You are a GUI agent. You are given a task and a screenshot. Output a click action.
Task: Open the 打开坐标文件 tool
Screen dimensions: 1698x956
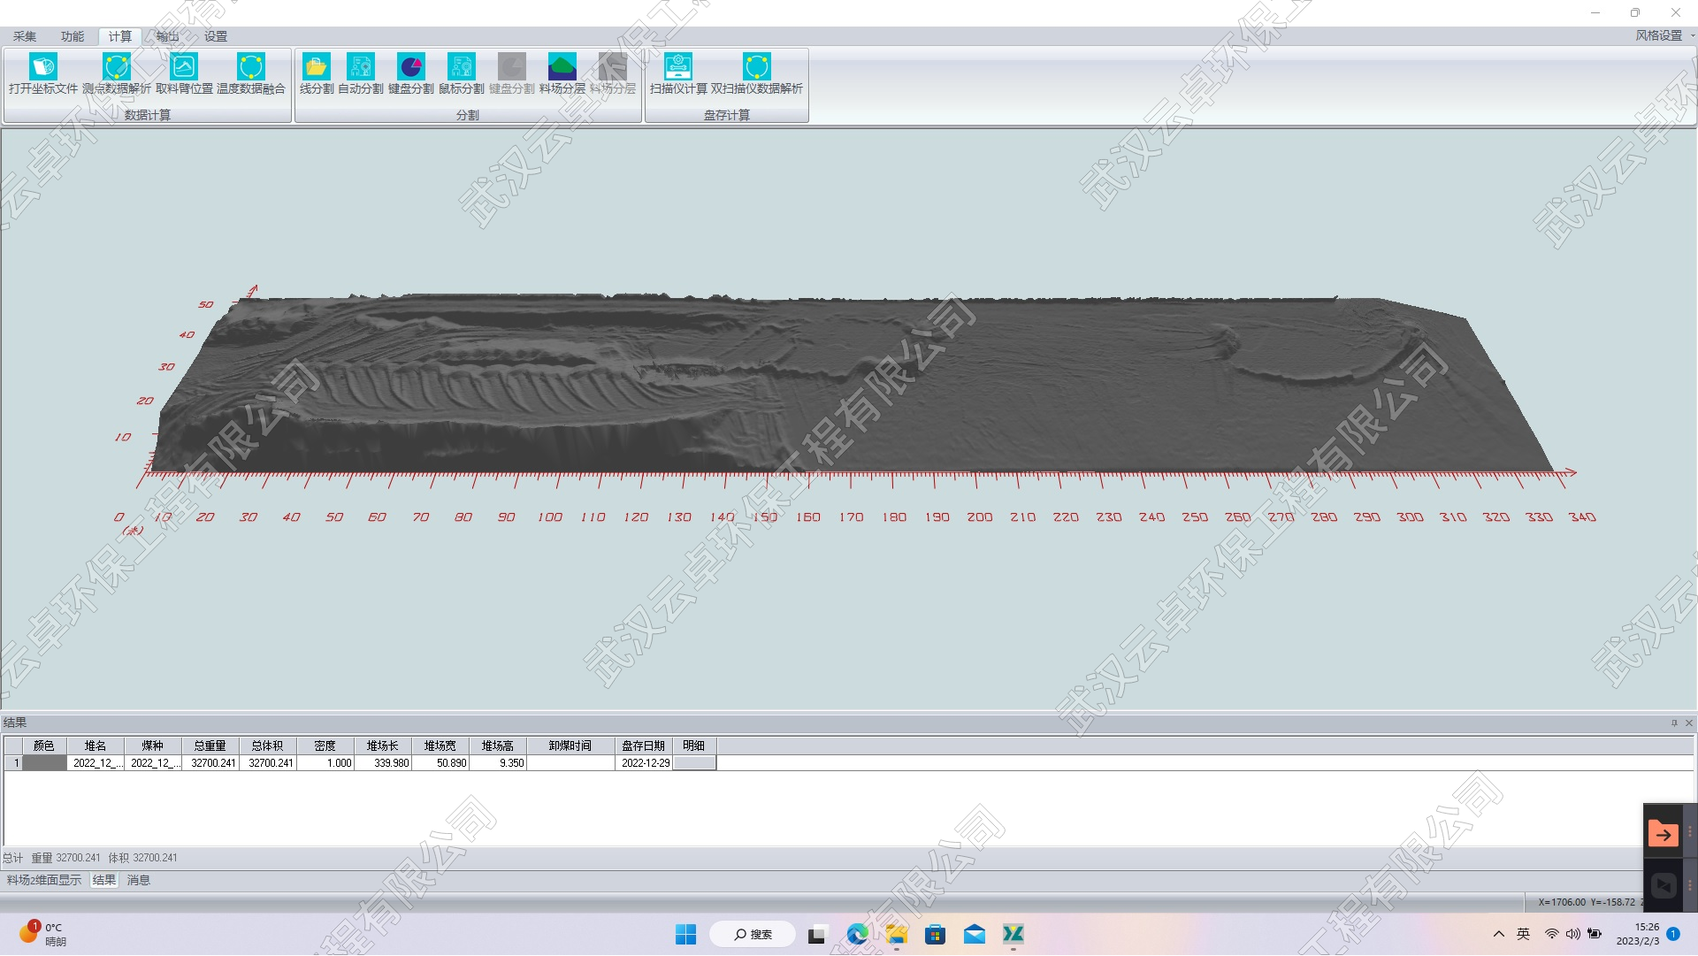coord(43,74)
